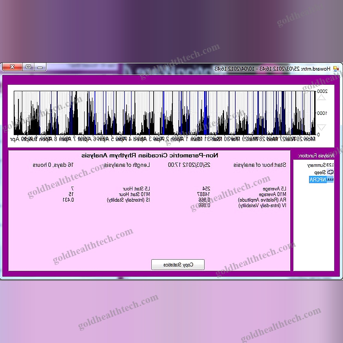Click the M10 Average value '14887'
The image size is (343, 343).
203,194
